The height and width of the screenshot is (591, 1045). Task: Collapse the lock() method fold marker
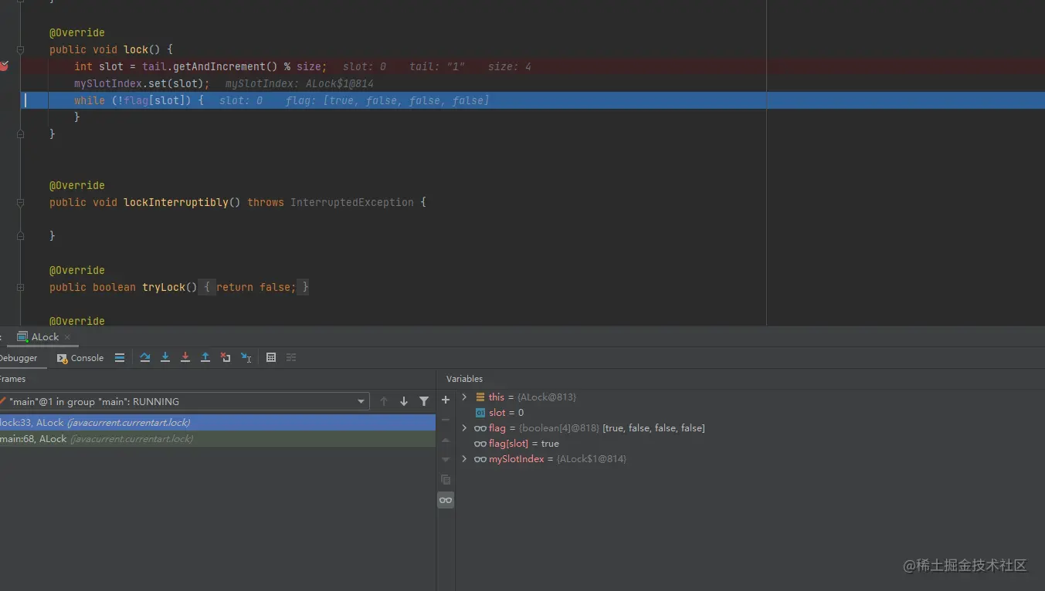tap(21, 49)
